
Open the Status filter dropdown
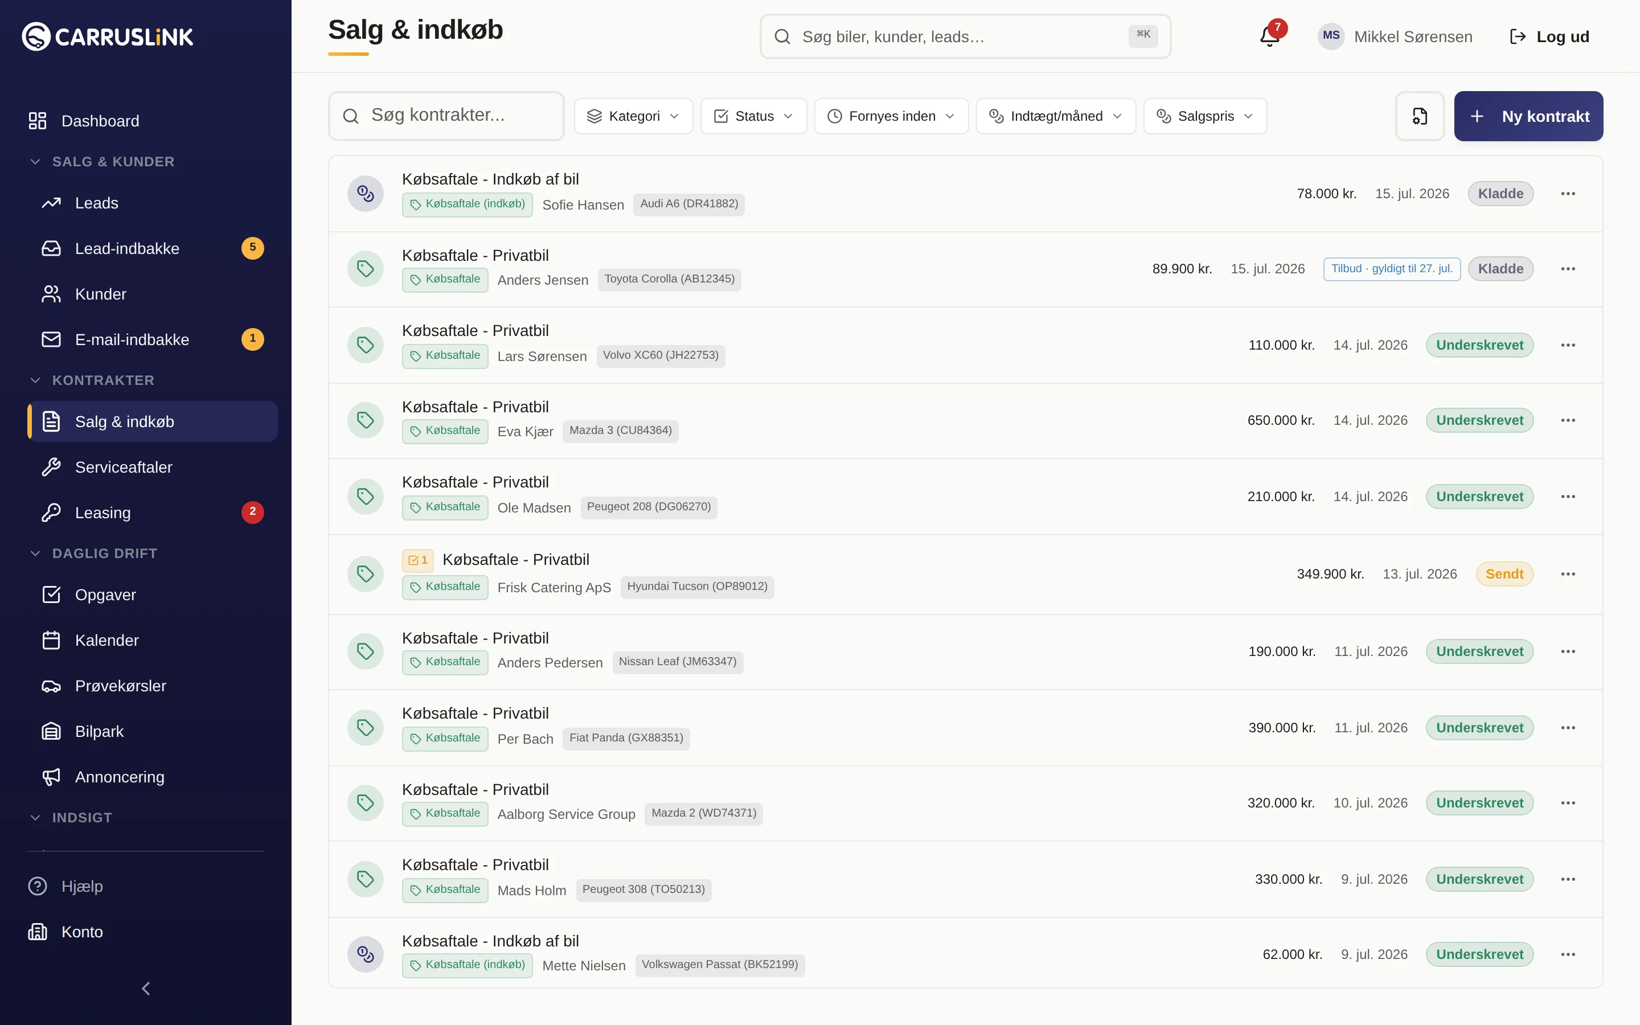(753, 116)
